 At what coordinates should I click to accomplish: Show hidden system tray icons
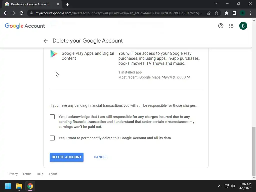(x=220, y=186)
